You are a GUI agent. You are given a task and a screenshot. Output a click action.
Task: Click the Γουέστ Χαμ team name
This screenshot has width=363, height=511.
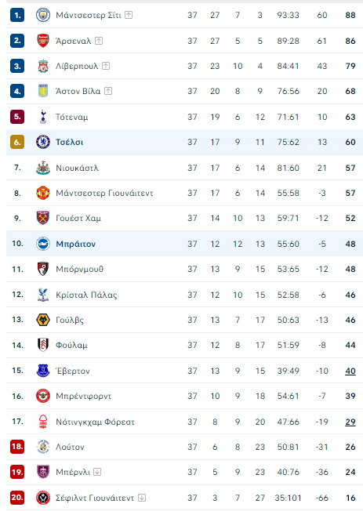point(78,219)
